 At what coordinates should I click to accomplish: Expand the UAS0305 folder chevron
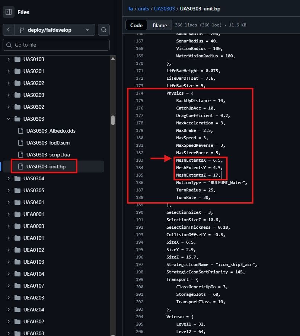pos(9,190)
